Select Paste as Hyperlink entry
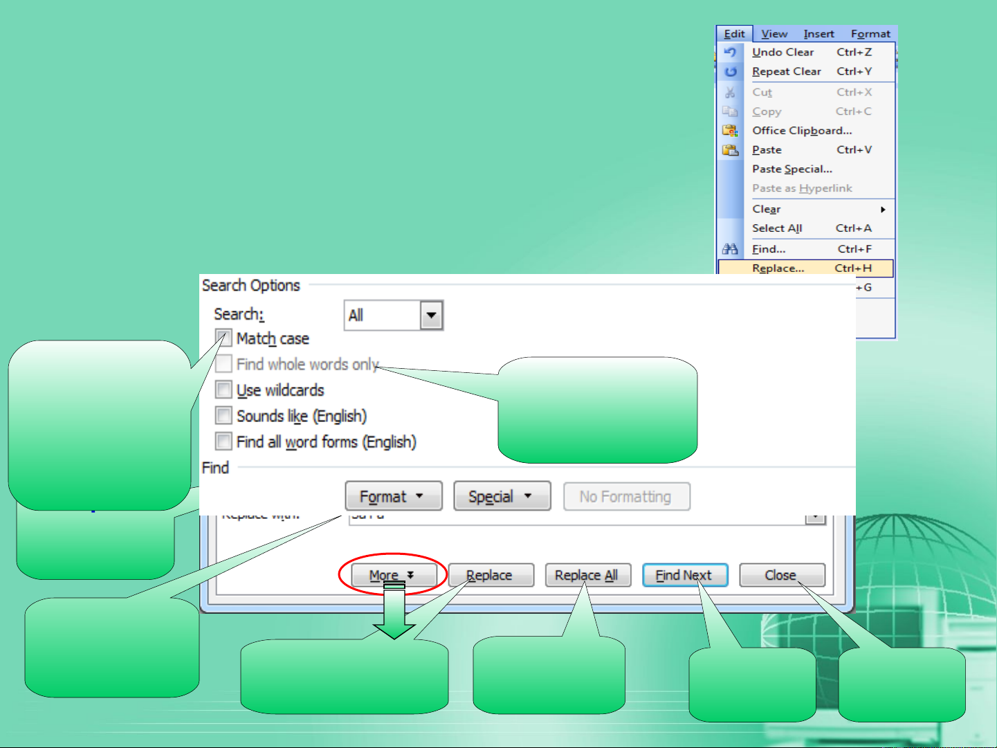Screen dimensions: 997x748 pyautogui.click(x=806, y=188)
